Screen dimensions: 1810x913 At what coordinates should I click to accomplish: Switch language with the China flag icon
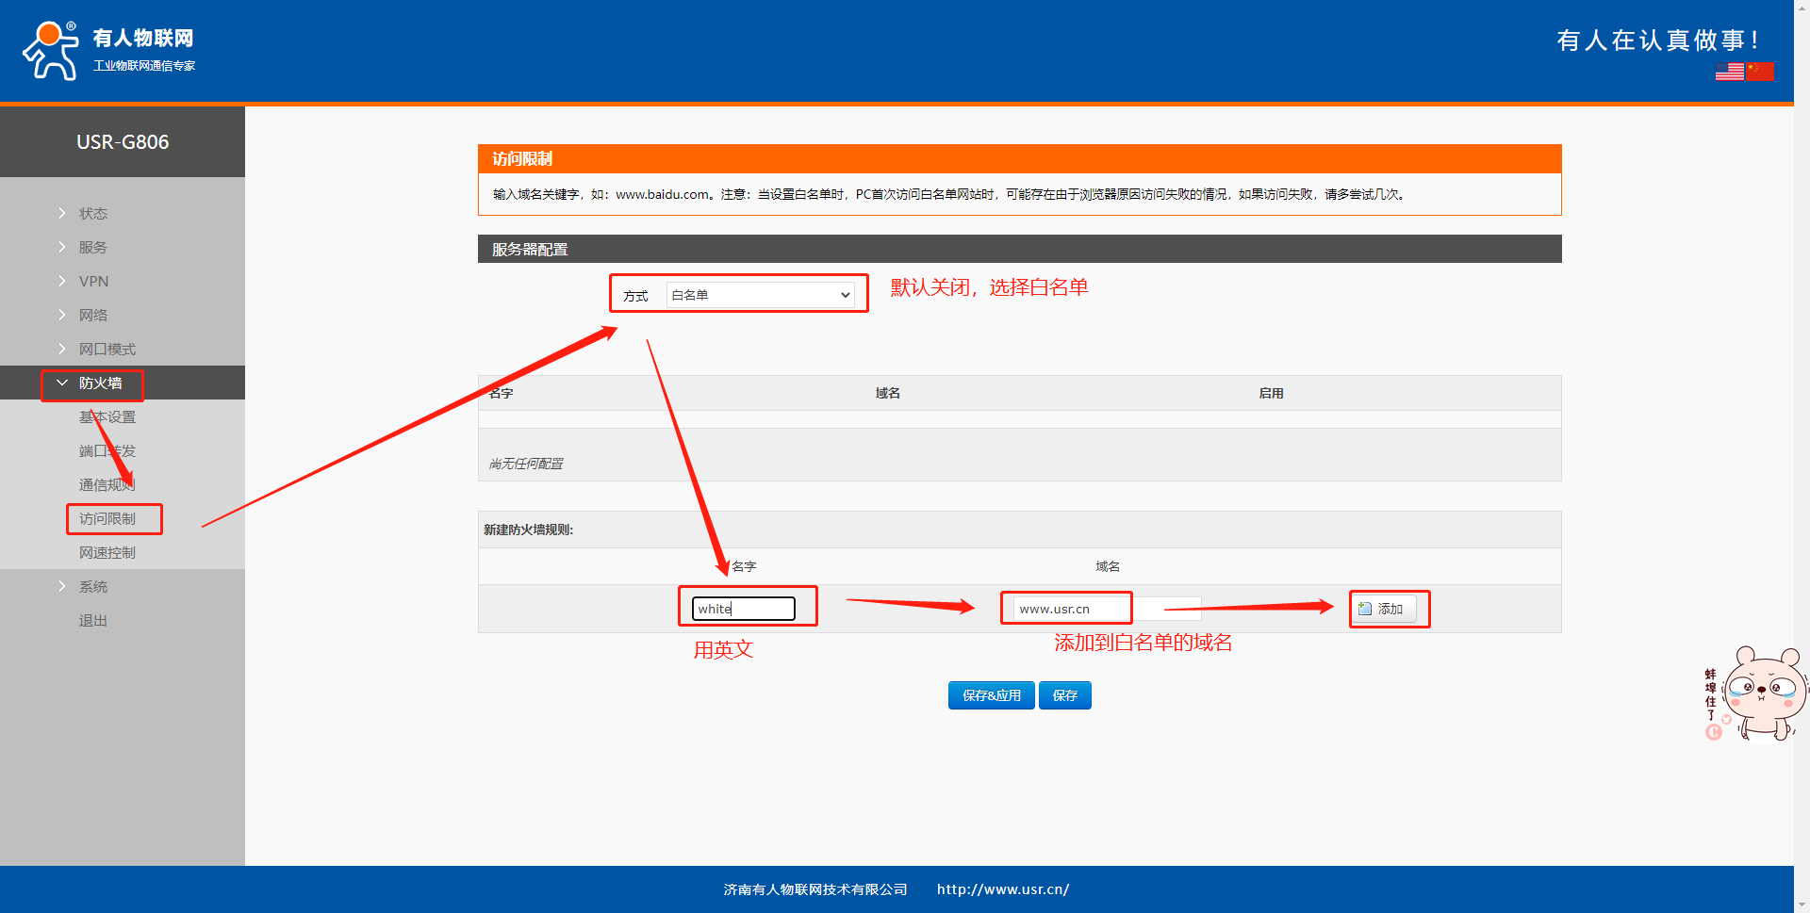pyautogui.click(x=1760, y=72)
